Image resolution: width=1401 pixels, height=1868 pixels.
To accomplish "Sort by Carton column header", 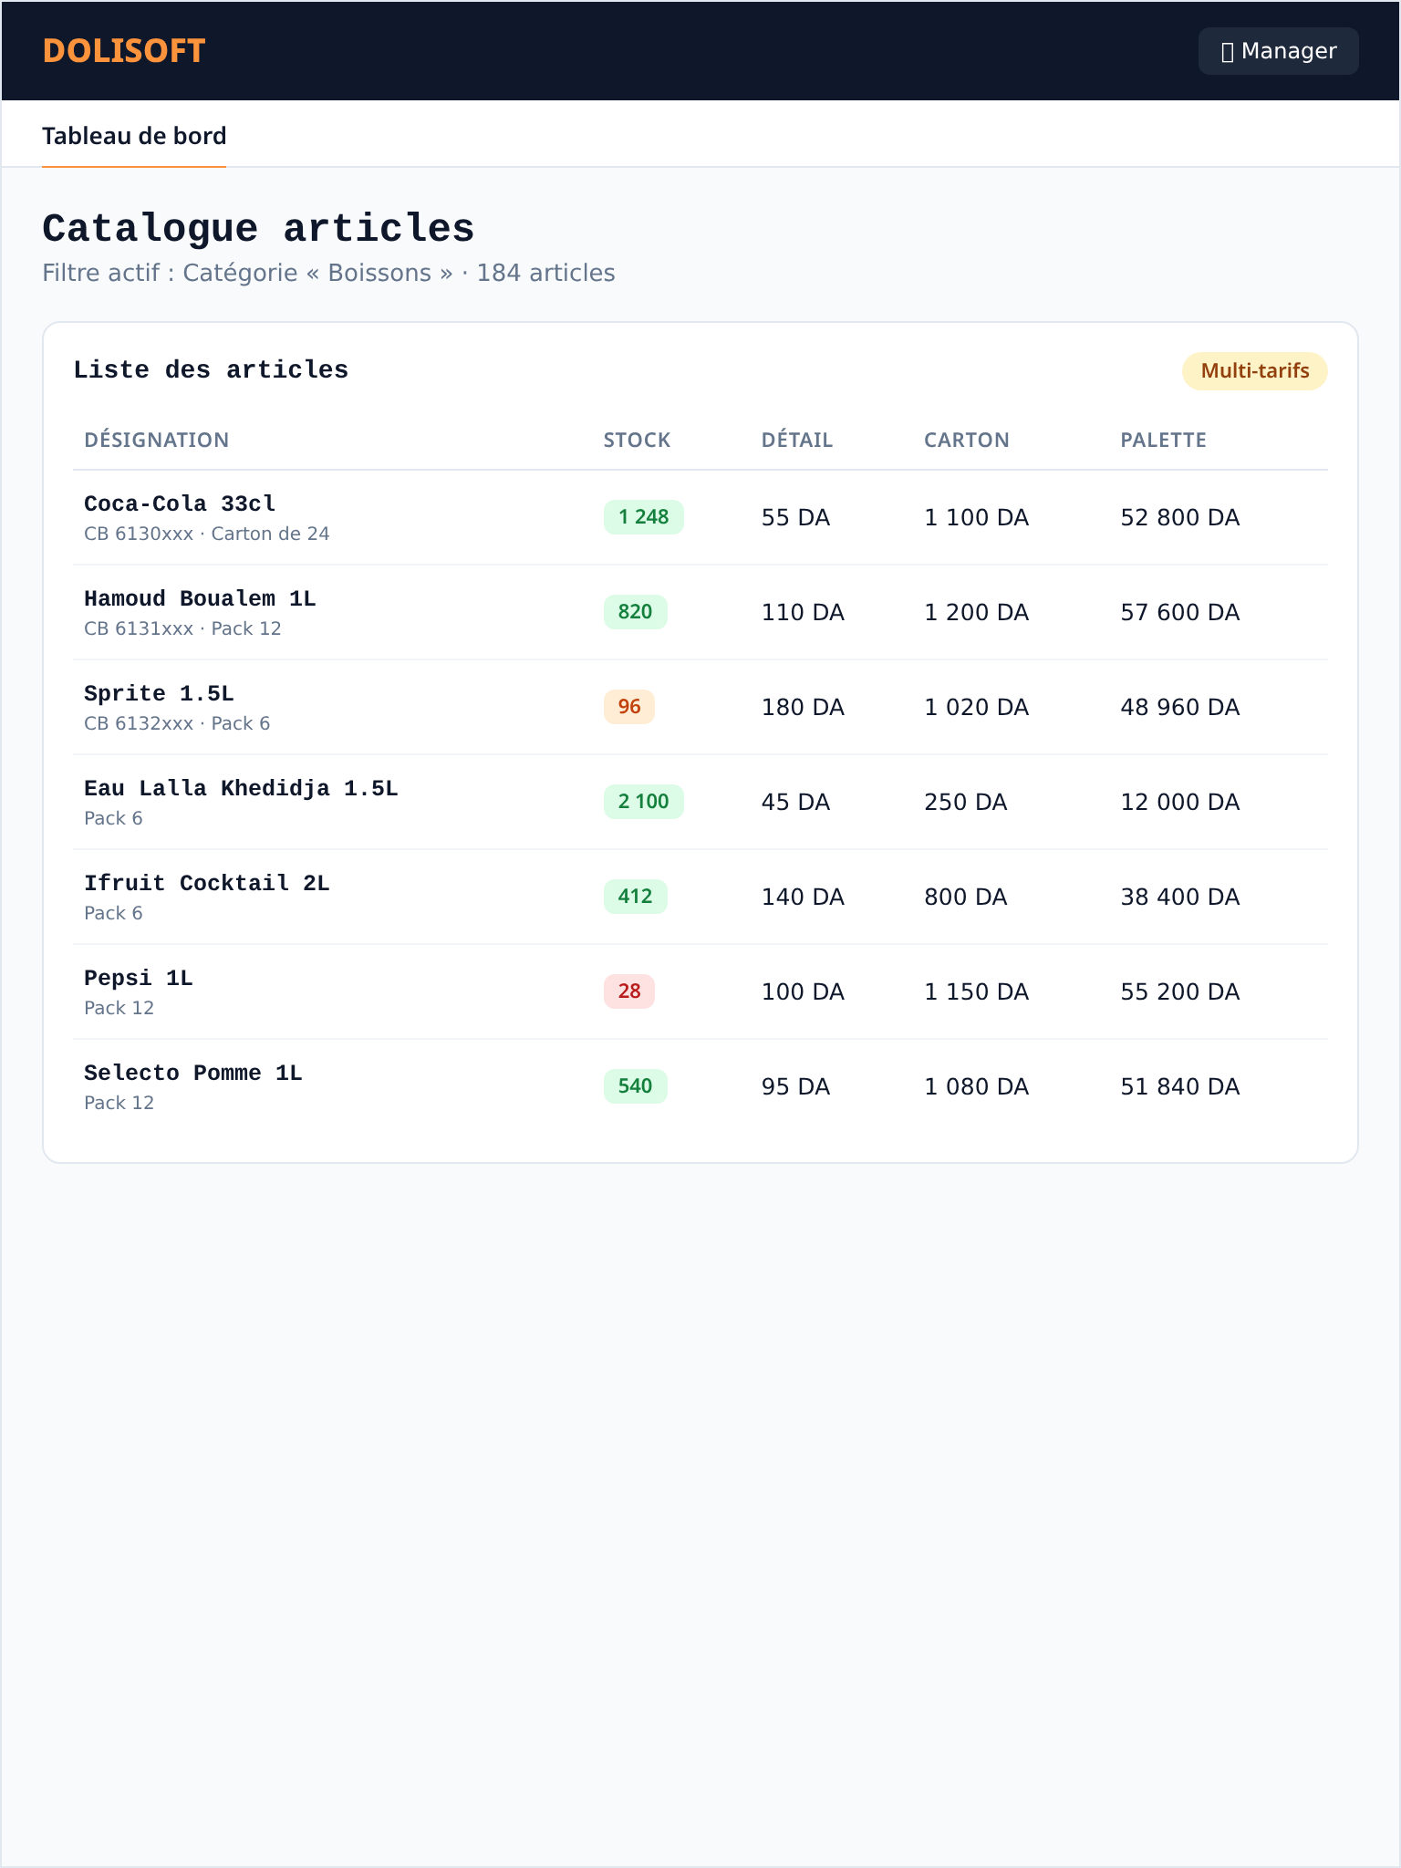I will tap(967, 440).
